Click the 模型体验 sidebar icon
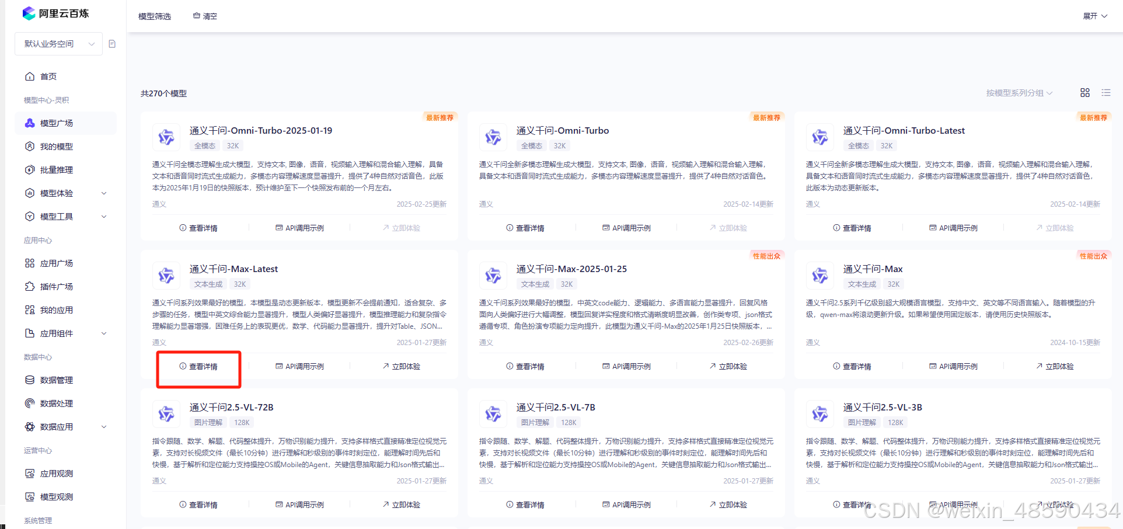This screenshot has width=1123, height=529. tap(30, 193)
